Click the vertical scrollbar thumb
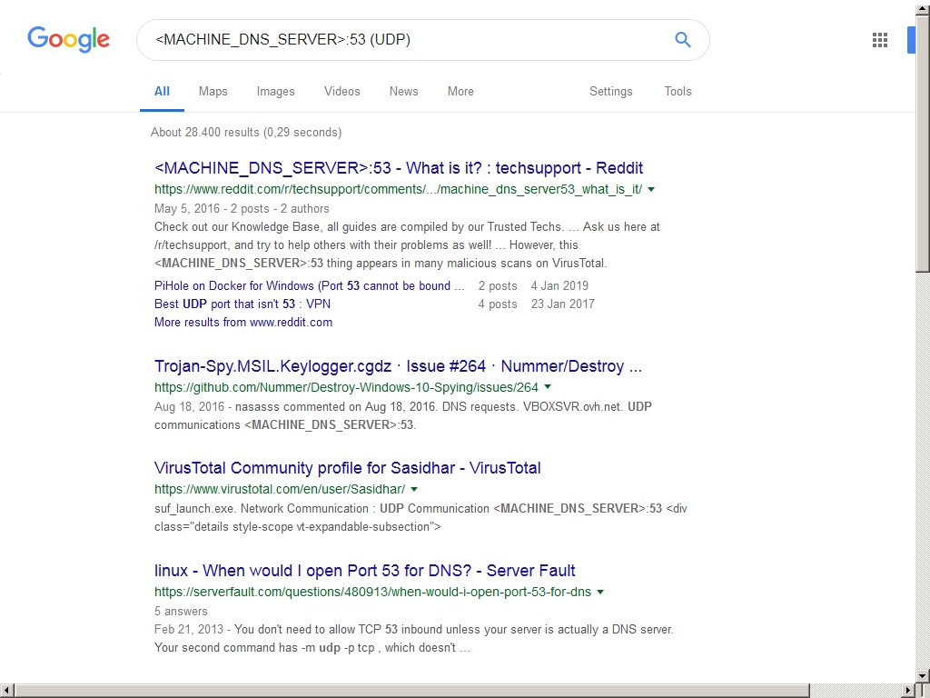930x698 pixels. click(x=923, y=143)
